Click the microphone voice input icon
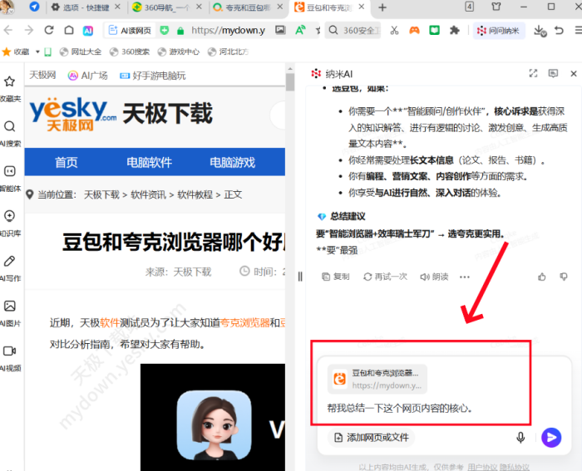The image size is (582, 471). pos(520,437)
